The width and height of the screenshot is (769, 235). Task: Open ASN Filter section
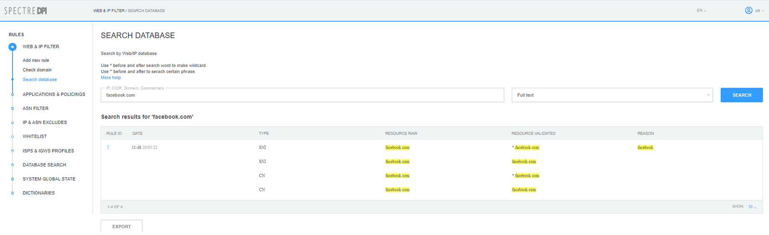(x=35, y=108)
